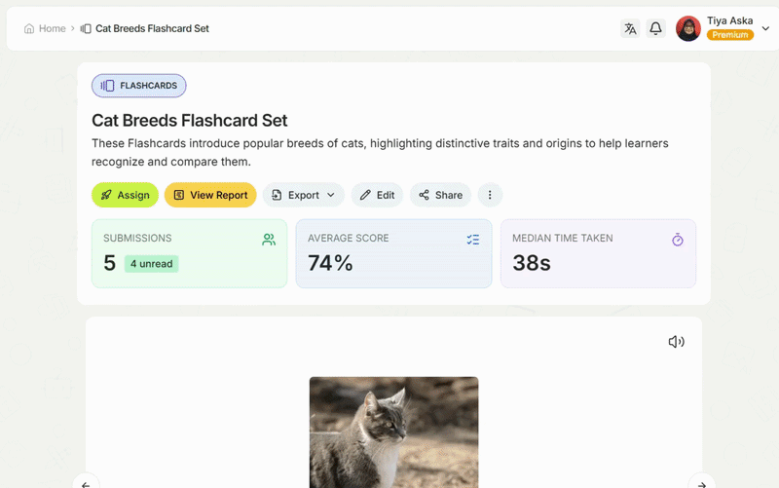Viewport: 779px width, 488px height.
Task: Click the 4 unread badge
Action: (151, 264)
